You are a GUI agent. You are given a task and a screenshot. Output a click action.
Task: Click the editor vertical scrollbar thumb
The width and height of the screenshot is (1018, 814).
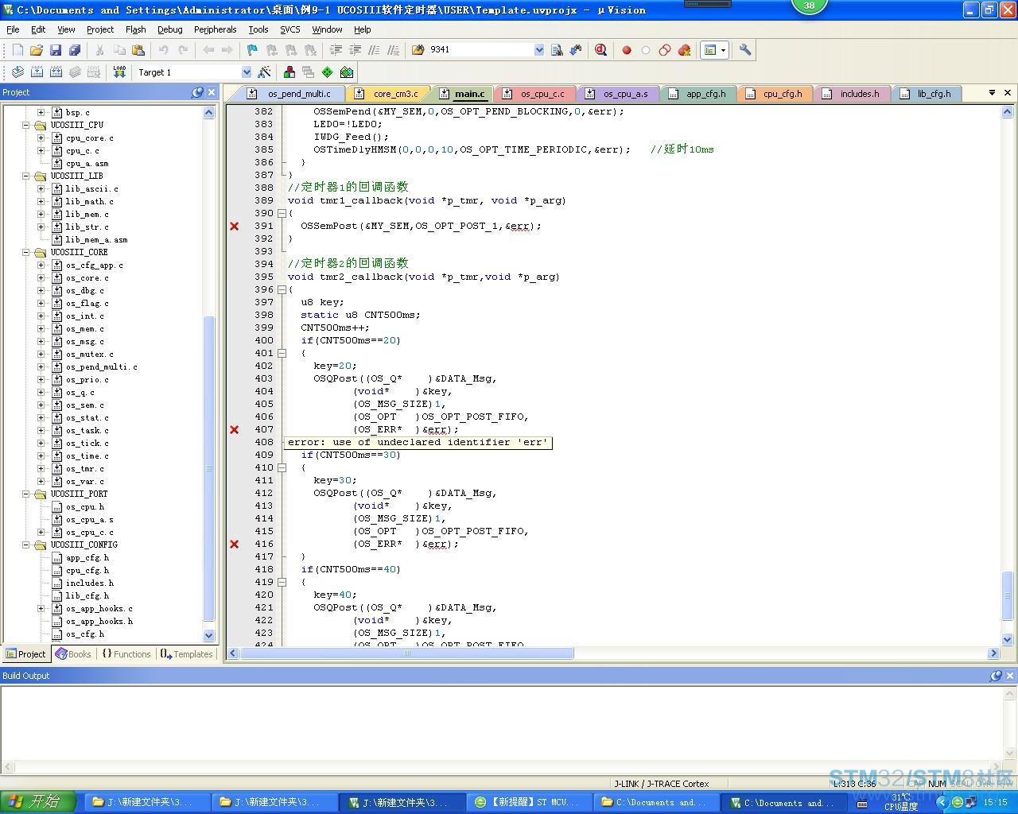[1008, 597]
